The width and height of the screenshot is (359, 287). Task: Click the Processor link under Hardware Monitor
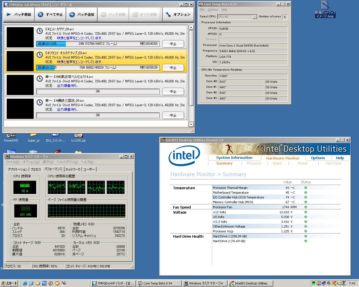pyautogui.click(x=254, y=163)
